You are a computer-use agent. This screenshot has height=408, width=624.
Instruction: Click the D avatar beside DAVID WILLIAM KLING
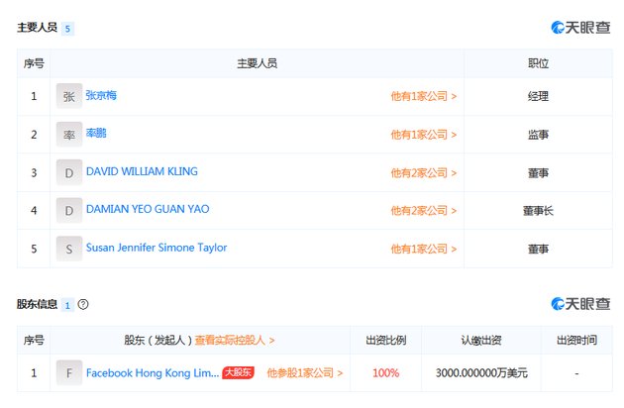pos(69,172)
